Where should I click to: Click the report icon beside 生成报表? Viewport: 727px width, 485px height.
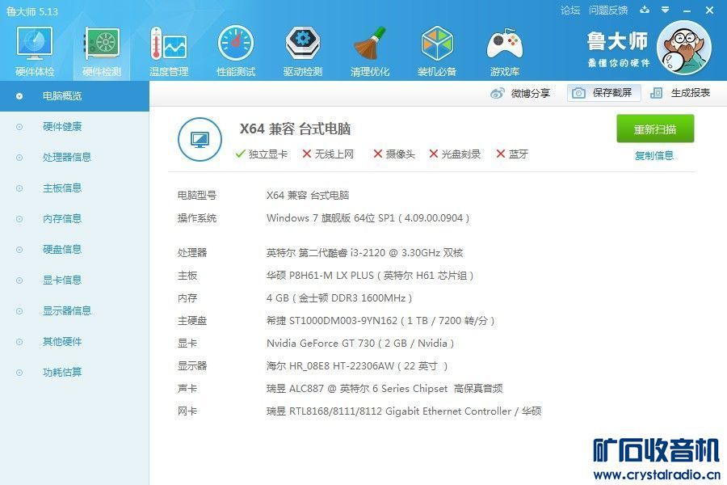coord(656,93)
